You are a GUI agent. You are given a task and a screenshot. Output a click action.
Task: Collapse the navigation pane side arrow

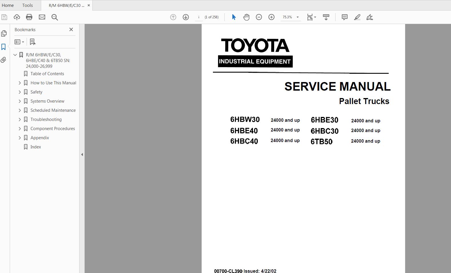pos(82,154)
